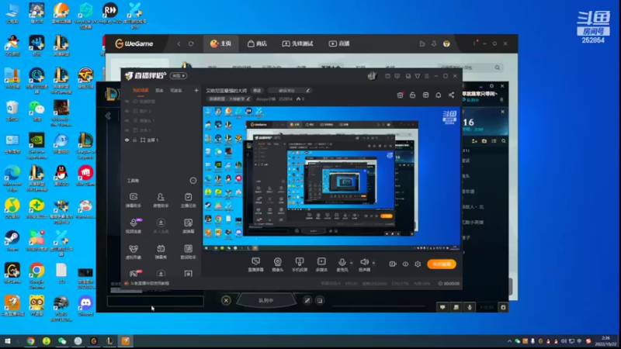Click the 修改 title edit button
The width and height of the screenshot is (621, 349).
click(x=257, y=91)
